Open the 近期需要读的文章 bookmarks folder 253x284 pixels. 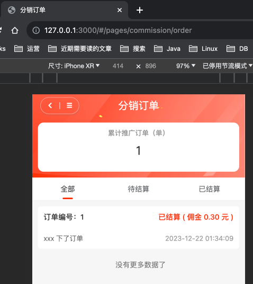tap(79, 49)
